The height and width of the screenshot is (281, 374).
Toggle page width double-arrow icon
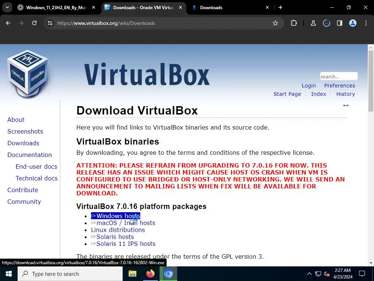click(346, 105)
